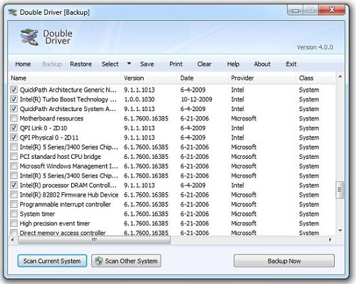The width and height of the screenshot is (356, 284).
Task: Click the vertical scrollbar thumb
Action: pos(340,190)
